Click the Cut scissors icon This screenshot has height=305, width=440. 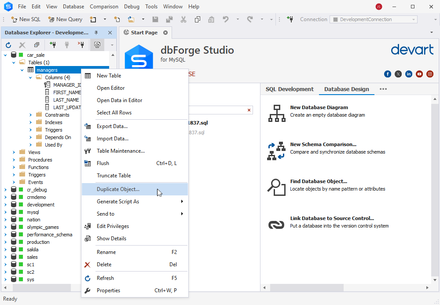(183, 19)
